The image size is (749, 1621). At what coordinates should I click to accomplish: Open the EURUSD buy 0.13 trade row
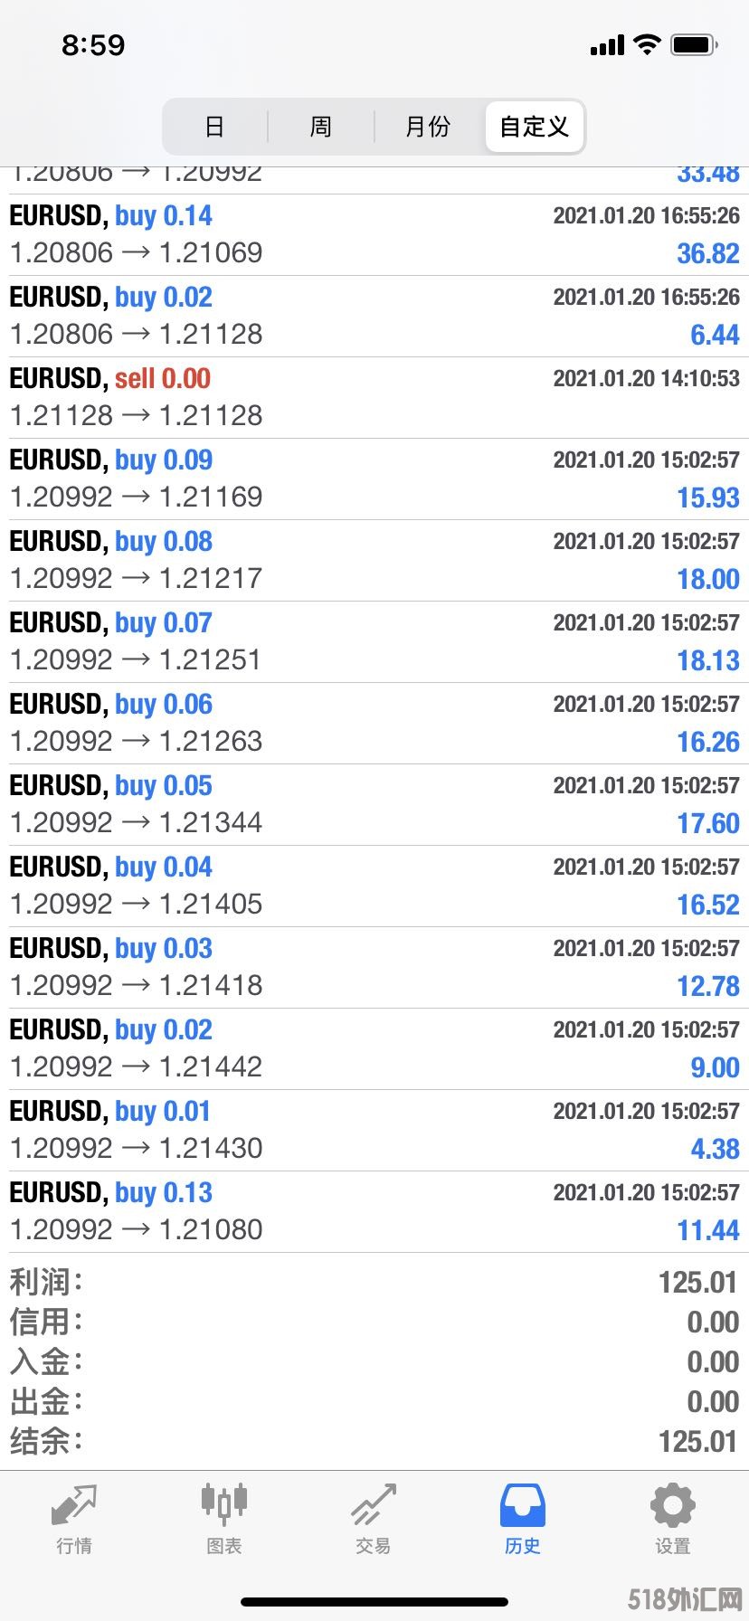[374, 1212]
